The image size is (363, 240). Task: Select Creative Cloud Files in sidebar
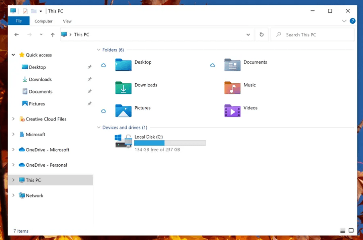[x=46, y=119]
